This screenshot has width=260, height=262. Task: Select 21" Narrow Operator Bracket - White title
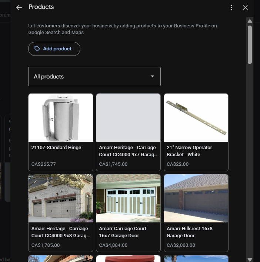tap(189, 151)
